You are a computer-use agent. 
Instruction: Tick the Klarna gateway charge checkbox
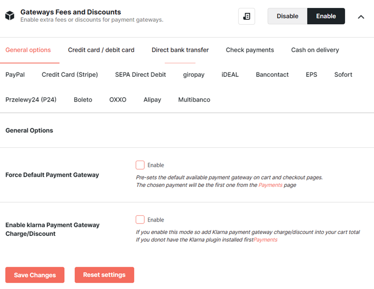pos(140,220)
